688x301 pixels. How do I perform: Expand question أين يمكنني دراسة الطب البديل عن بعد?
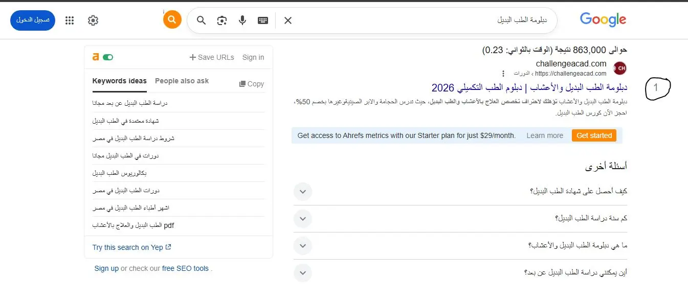pos(460,272)
